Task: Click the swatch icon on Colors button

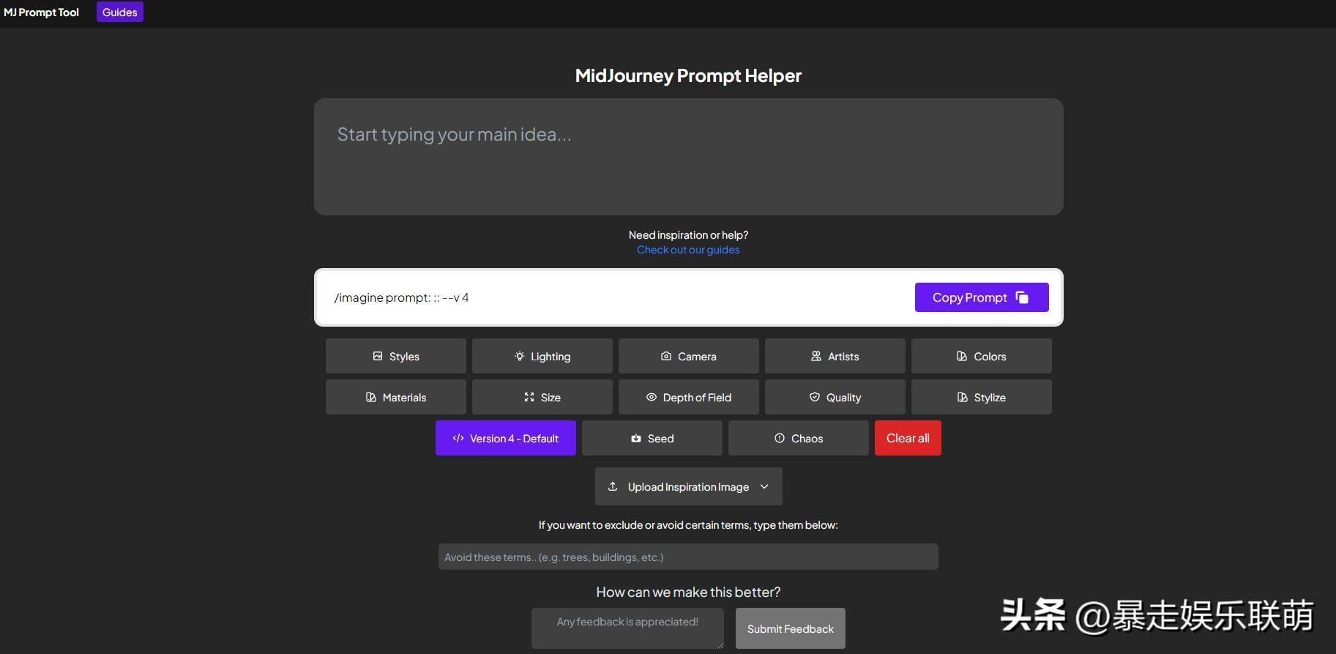Action: (x=962, y=356)
